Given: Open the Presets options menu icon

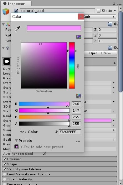Looking at the screenshot, I should pos(78,141).
